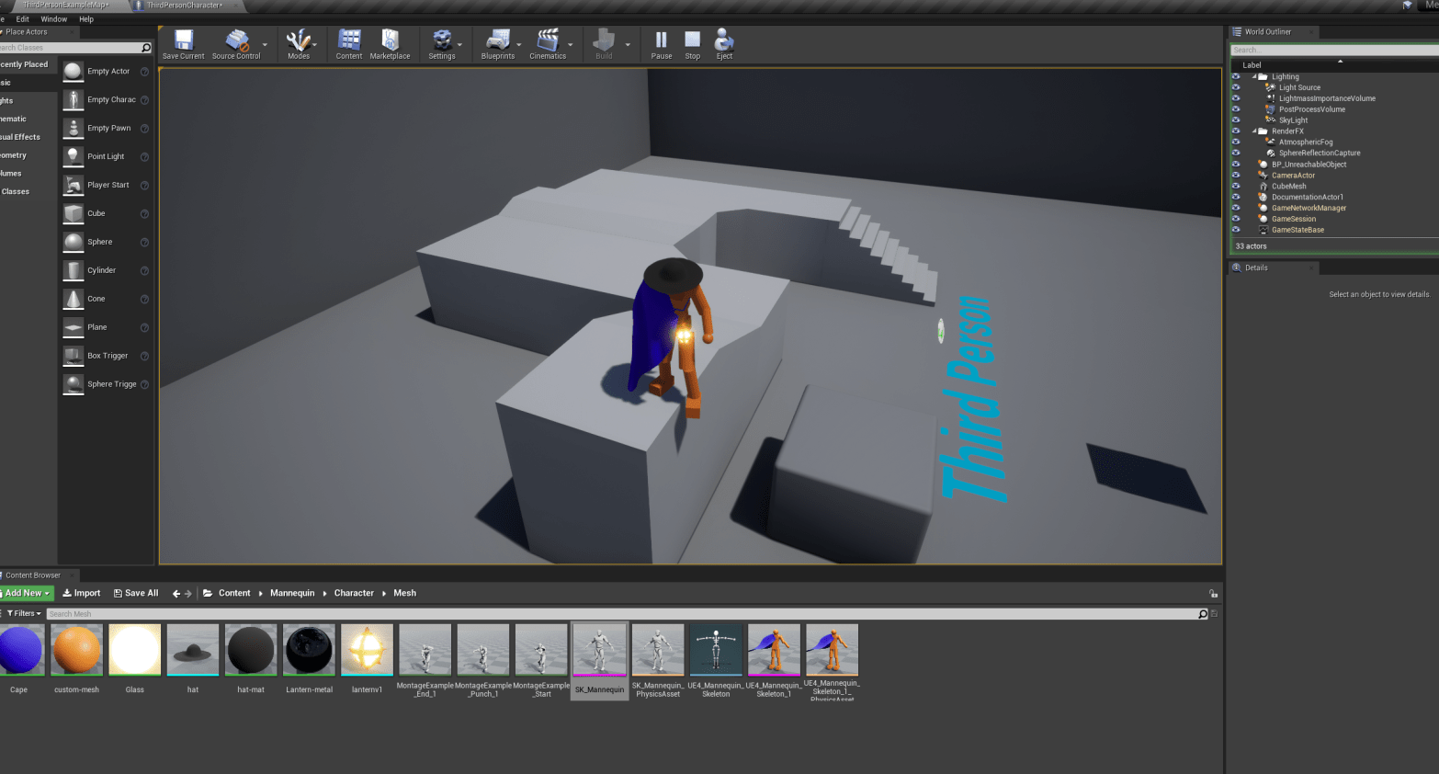Stop the play session
The width and height of the screenshot is (1439, 774).
point(692,42)
